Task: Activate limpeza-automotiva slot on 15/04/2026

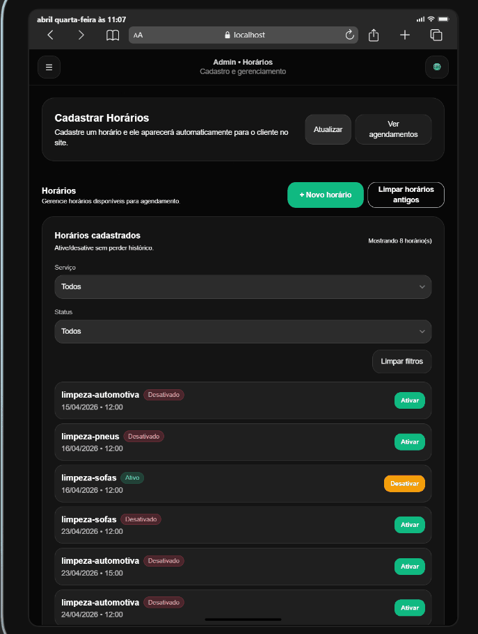Action: [x=409, y=400]
